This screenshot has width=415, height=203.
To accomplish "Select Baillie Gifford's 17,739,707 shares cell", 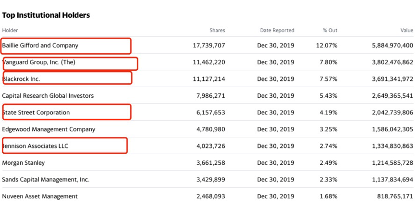I will click(208, 46).
